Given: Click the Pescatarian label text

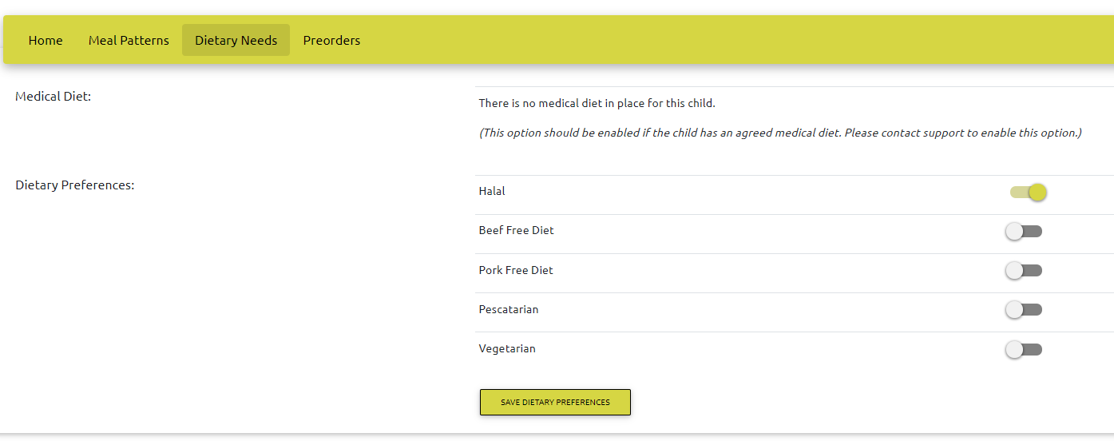Looking at the screenshot, I should pos(509,310).
